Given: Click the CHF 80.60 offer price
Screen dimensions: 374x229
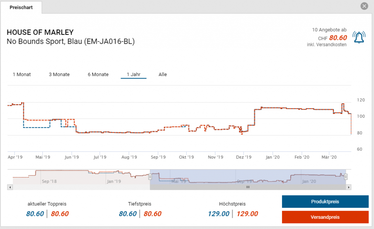Looking at the screenshot, I should tap(338, 38).
